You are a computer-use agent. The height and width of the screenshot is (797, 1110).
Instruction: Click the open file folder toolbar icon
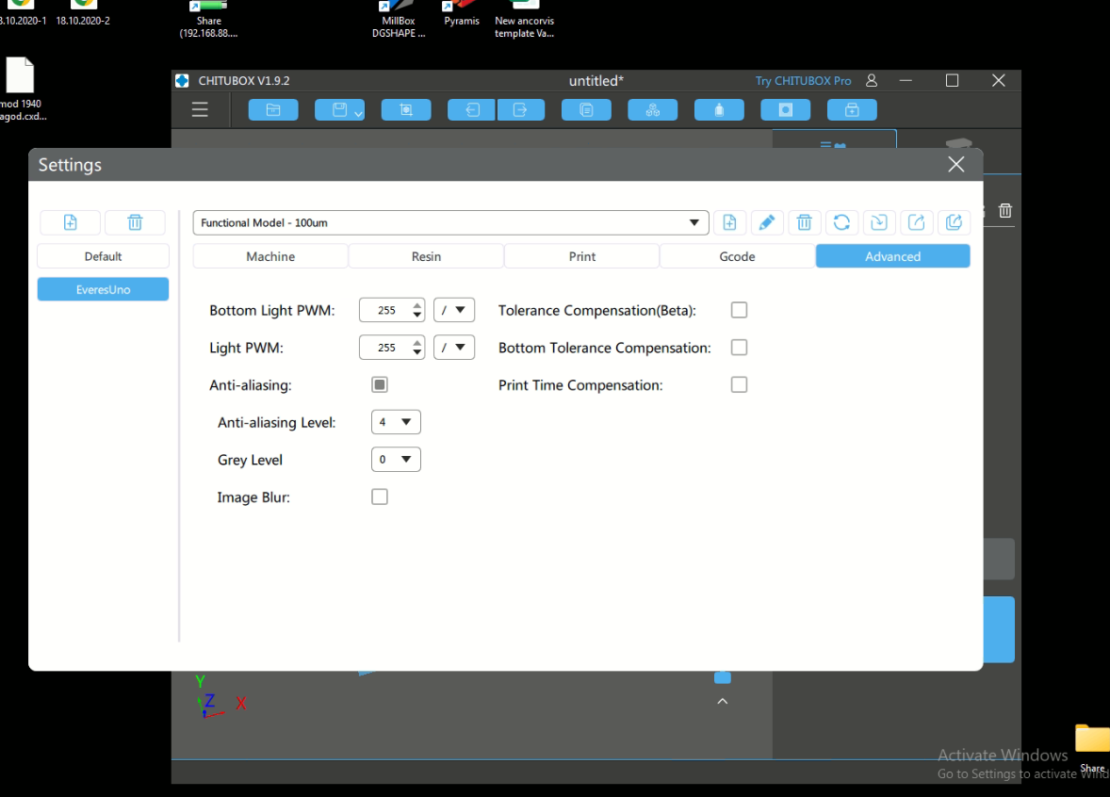pyautogui.click(x=273, y=110)
